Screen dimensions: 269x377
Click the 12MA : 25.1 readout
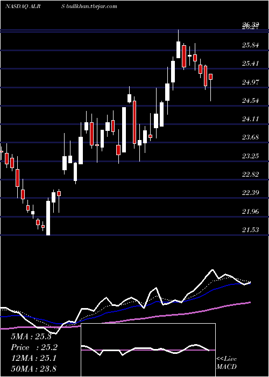click(x=34, y=358)
